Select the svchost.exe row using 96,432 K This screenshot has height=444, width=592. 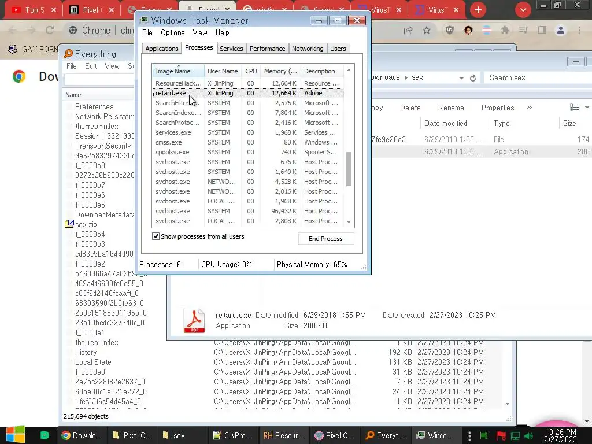tap(248, 211)
